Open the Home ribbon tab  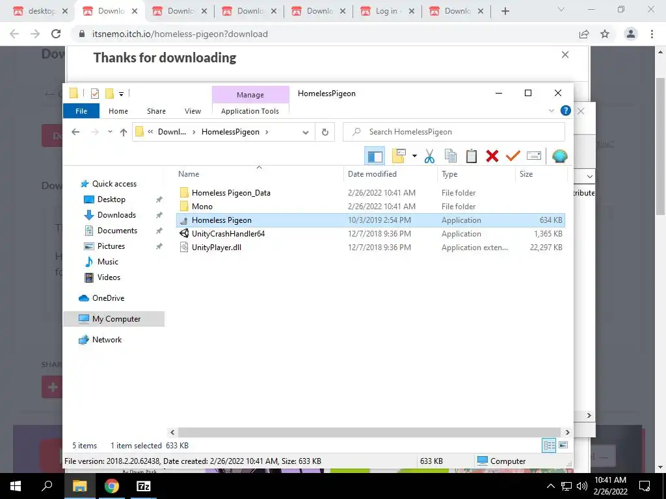(118, 111)
